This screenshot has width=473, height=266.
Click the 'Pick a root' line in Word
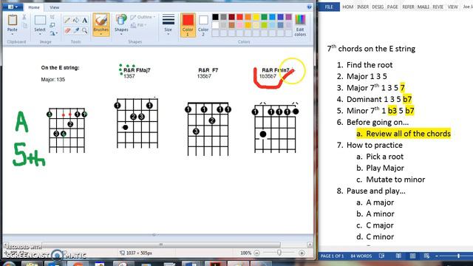click(384, 157)
